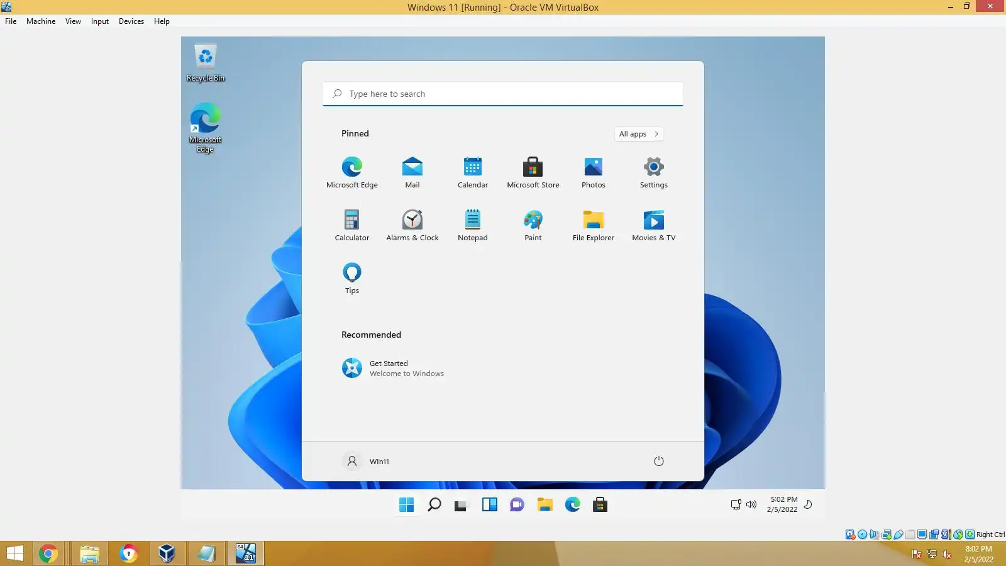
Task: Open the VirtualBox Help menu
Action: [162, 21]
